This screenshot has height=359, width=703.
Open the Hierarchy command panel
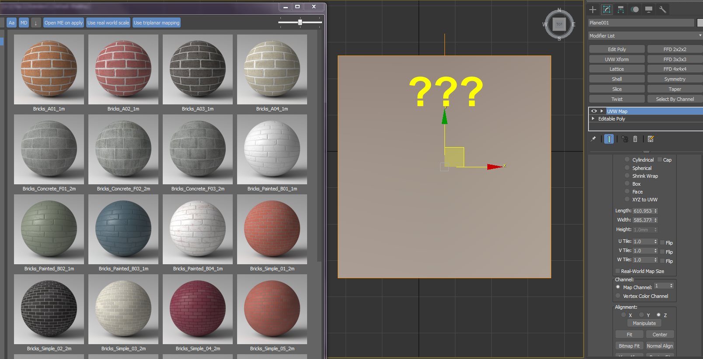(x=621, y=10)
